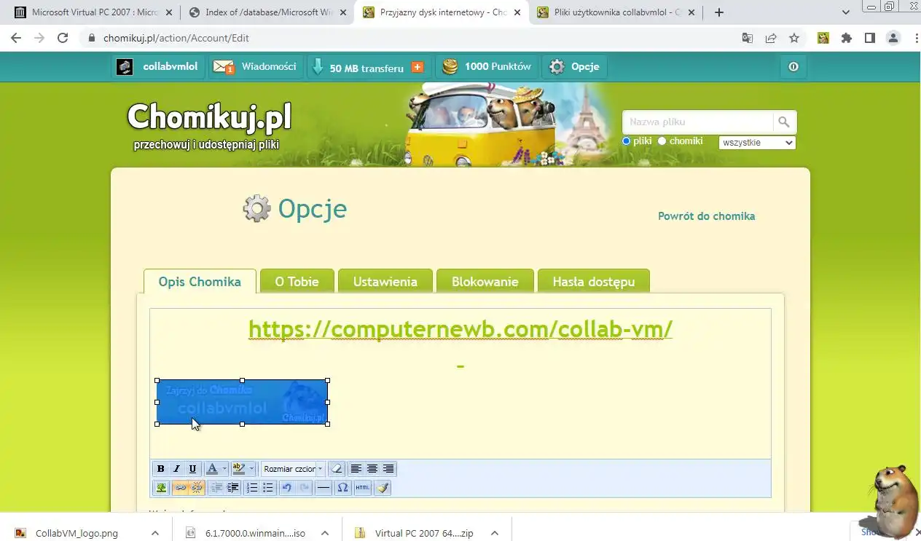This screenshot has height=541, width=921.
Task: Click the share page icon
Action: tap(771, 38)
